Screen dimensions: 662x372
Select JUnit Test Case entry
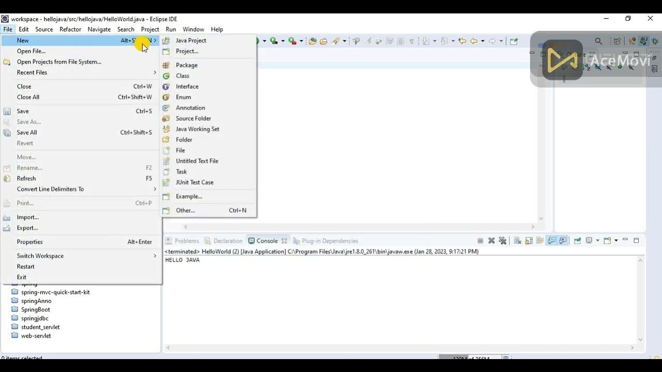pos(208,182)
